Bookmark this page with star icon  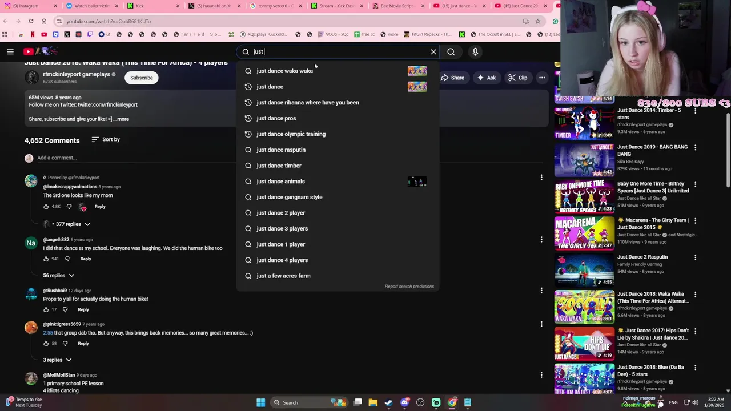tap(537, 21)
